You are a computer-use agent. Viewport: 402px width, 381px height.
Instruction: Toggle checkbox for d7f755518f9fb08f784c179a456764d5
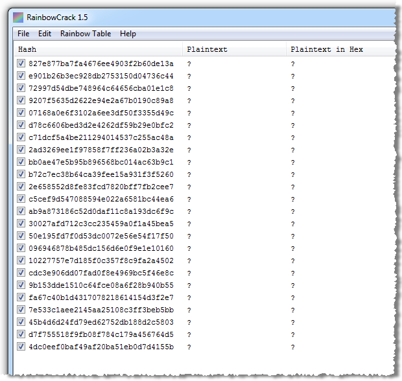coord(21,334)
